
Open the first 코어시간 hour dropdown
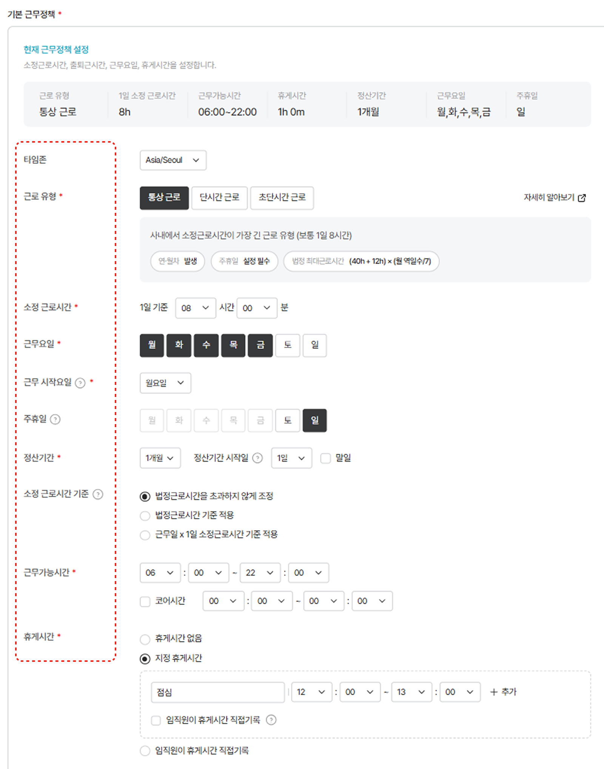click(223, 601)
